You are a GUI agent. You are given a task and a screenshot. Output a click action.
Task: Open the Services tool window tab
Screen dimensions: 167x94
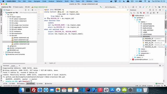[x=49, y=84]
